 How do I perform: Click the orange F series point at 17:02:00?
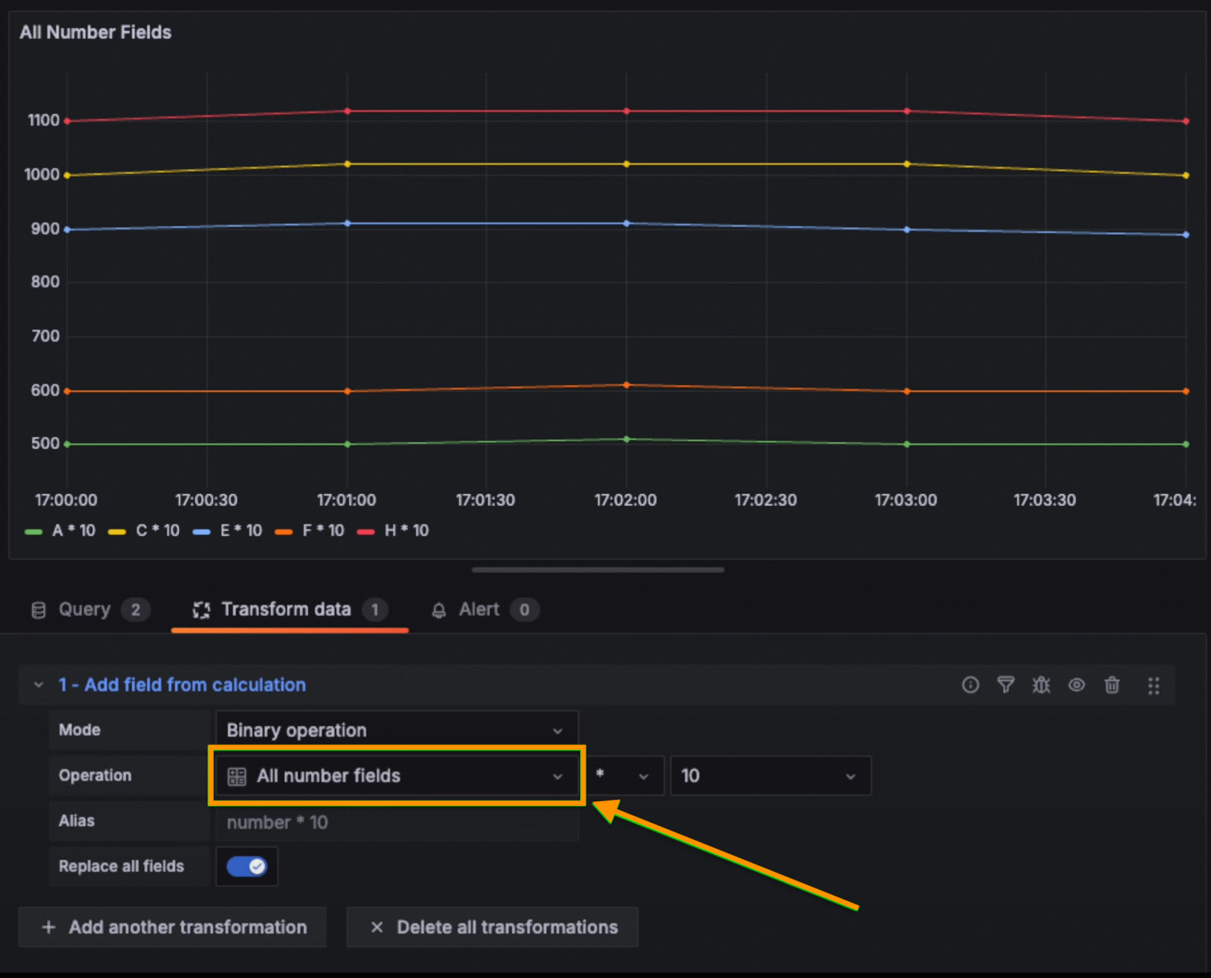coord(627,385)
